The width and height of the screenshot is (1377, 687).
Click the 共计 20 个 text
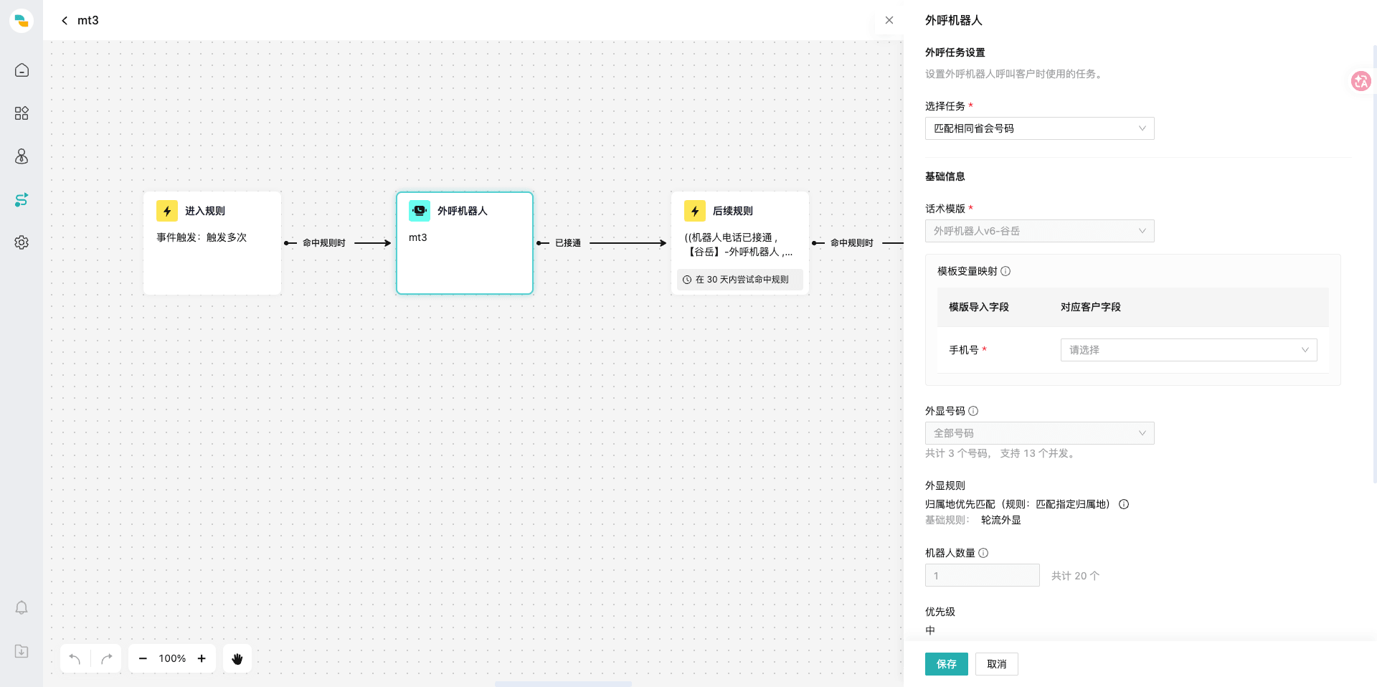(1075, 576)
